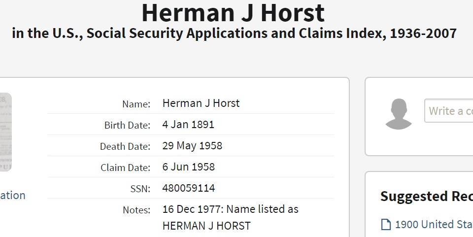Image resolution: width=473 pixels, height=237 pixels.
Task: Select the SSN value 480059114
Action: click(x=189, y=188)
